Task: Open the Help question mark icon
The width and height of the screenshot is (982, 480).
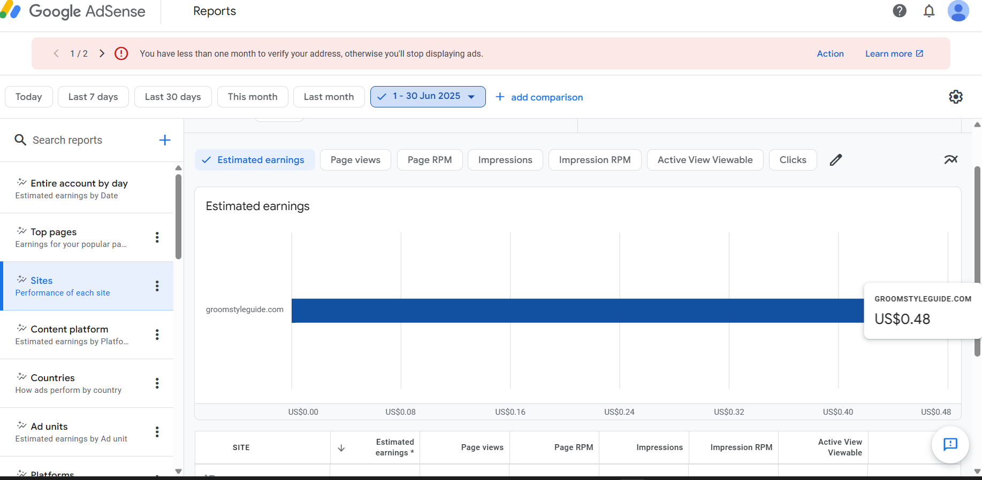Action: click(900, 11)
